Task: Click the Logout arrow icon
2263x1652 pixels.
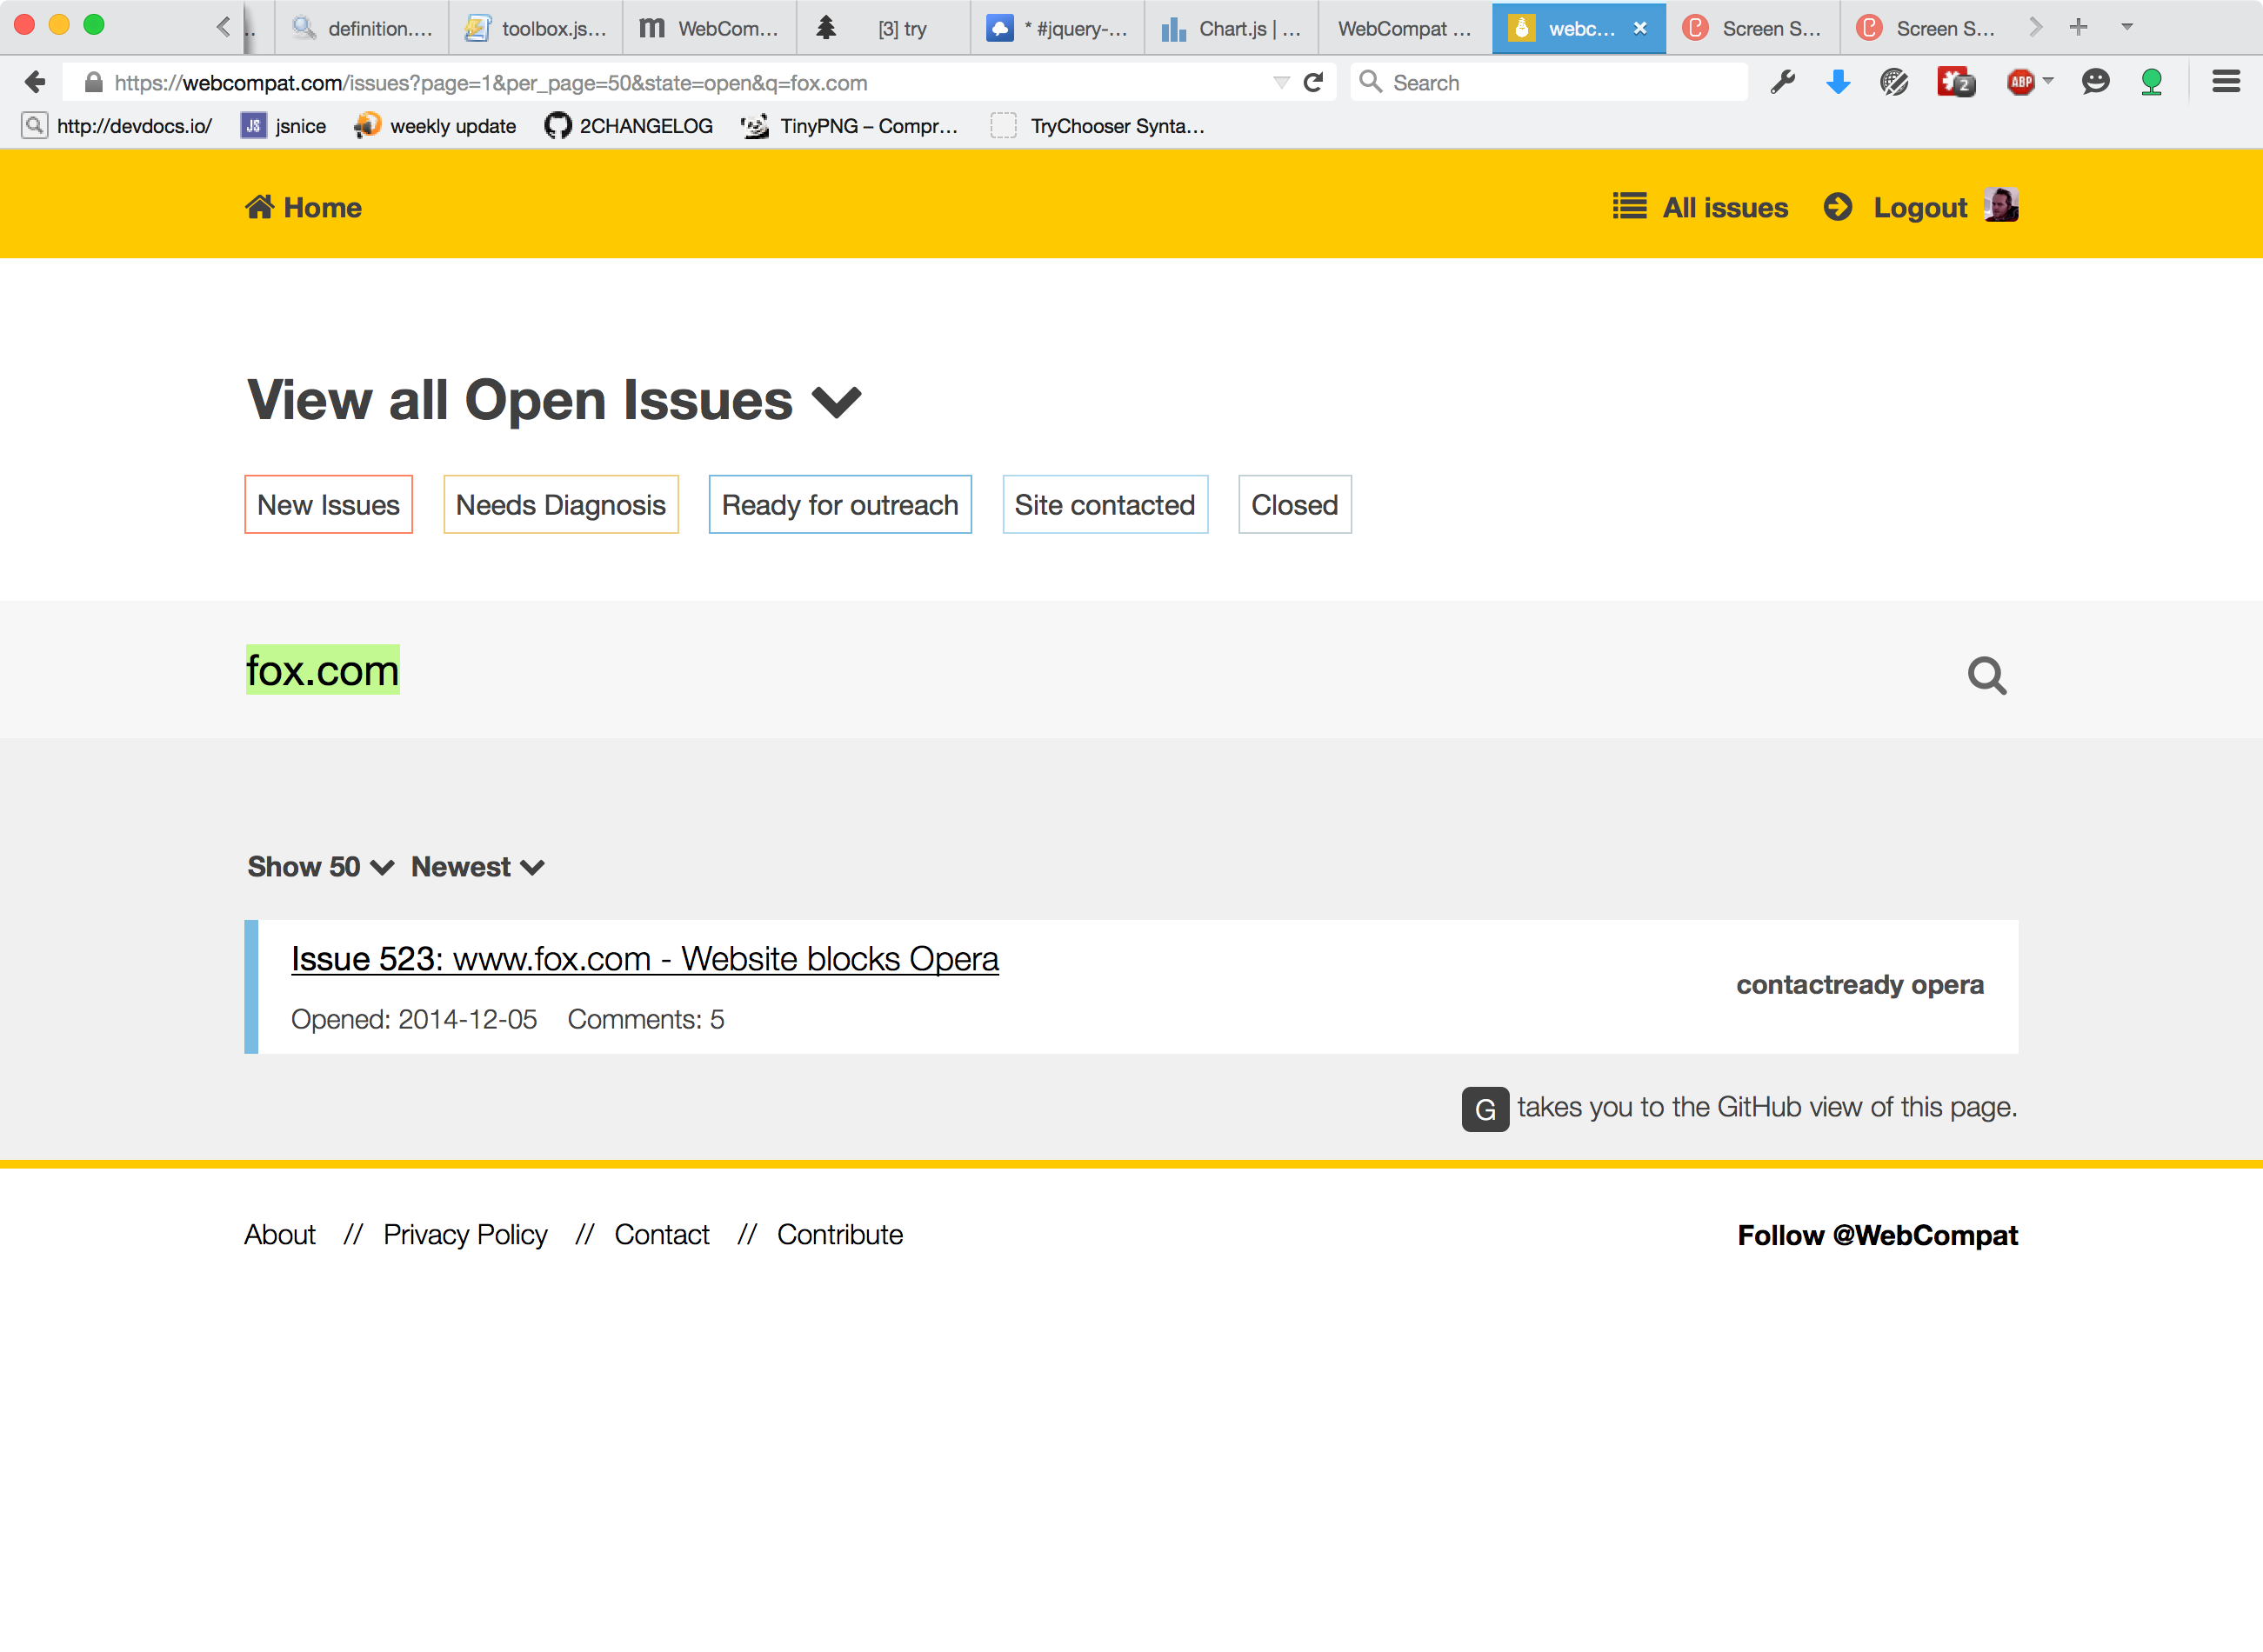Action: pos(1837,207)
